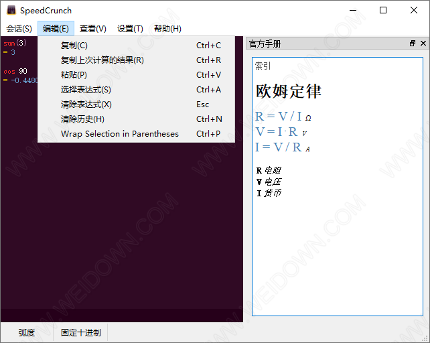Image resolution: width=430 pixels, height=343 pixels.
Task: Click the = 3 result line
Action: (9, 52)
